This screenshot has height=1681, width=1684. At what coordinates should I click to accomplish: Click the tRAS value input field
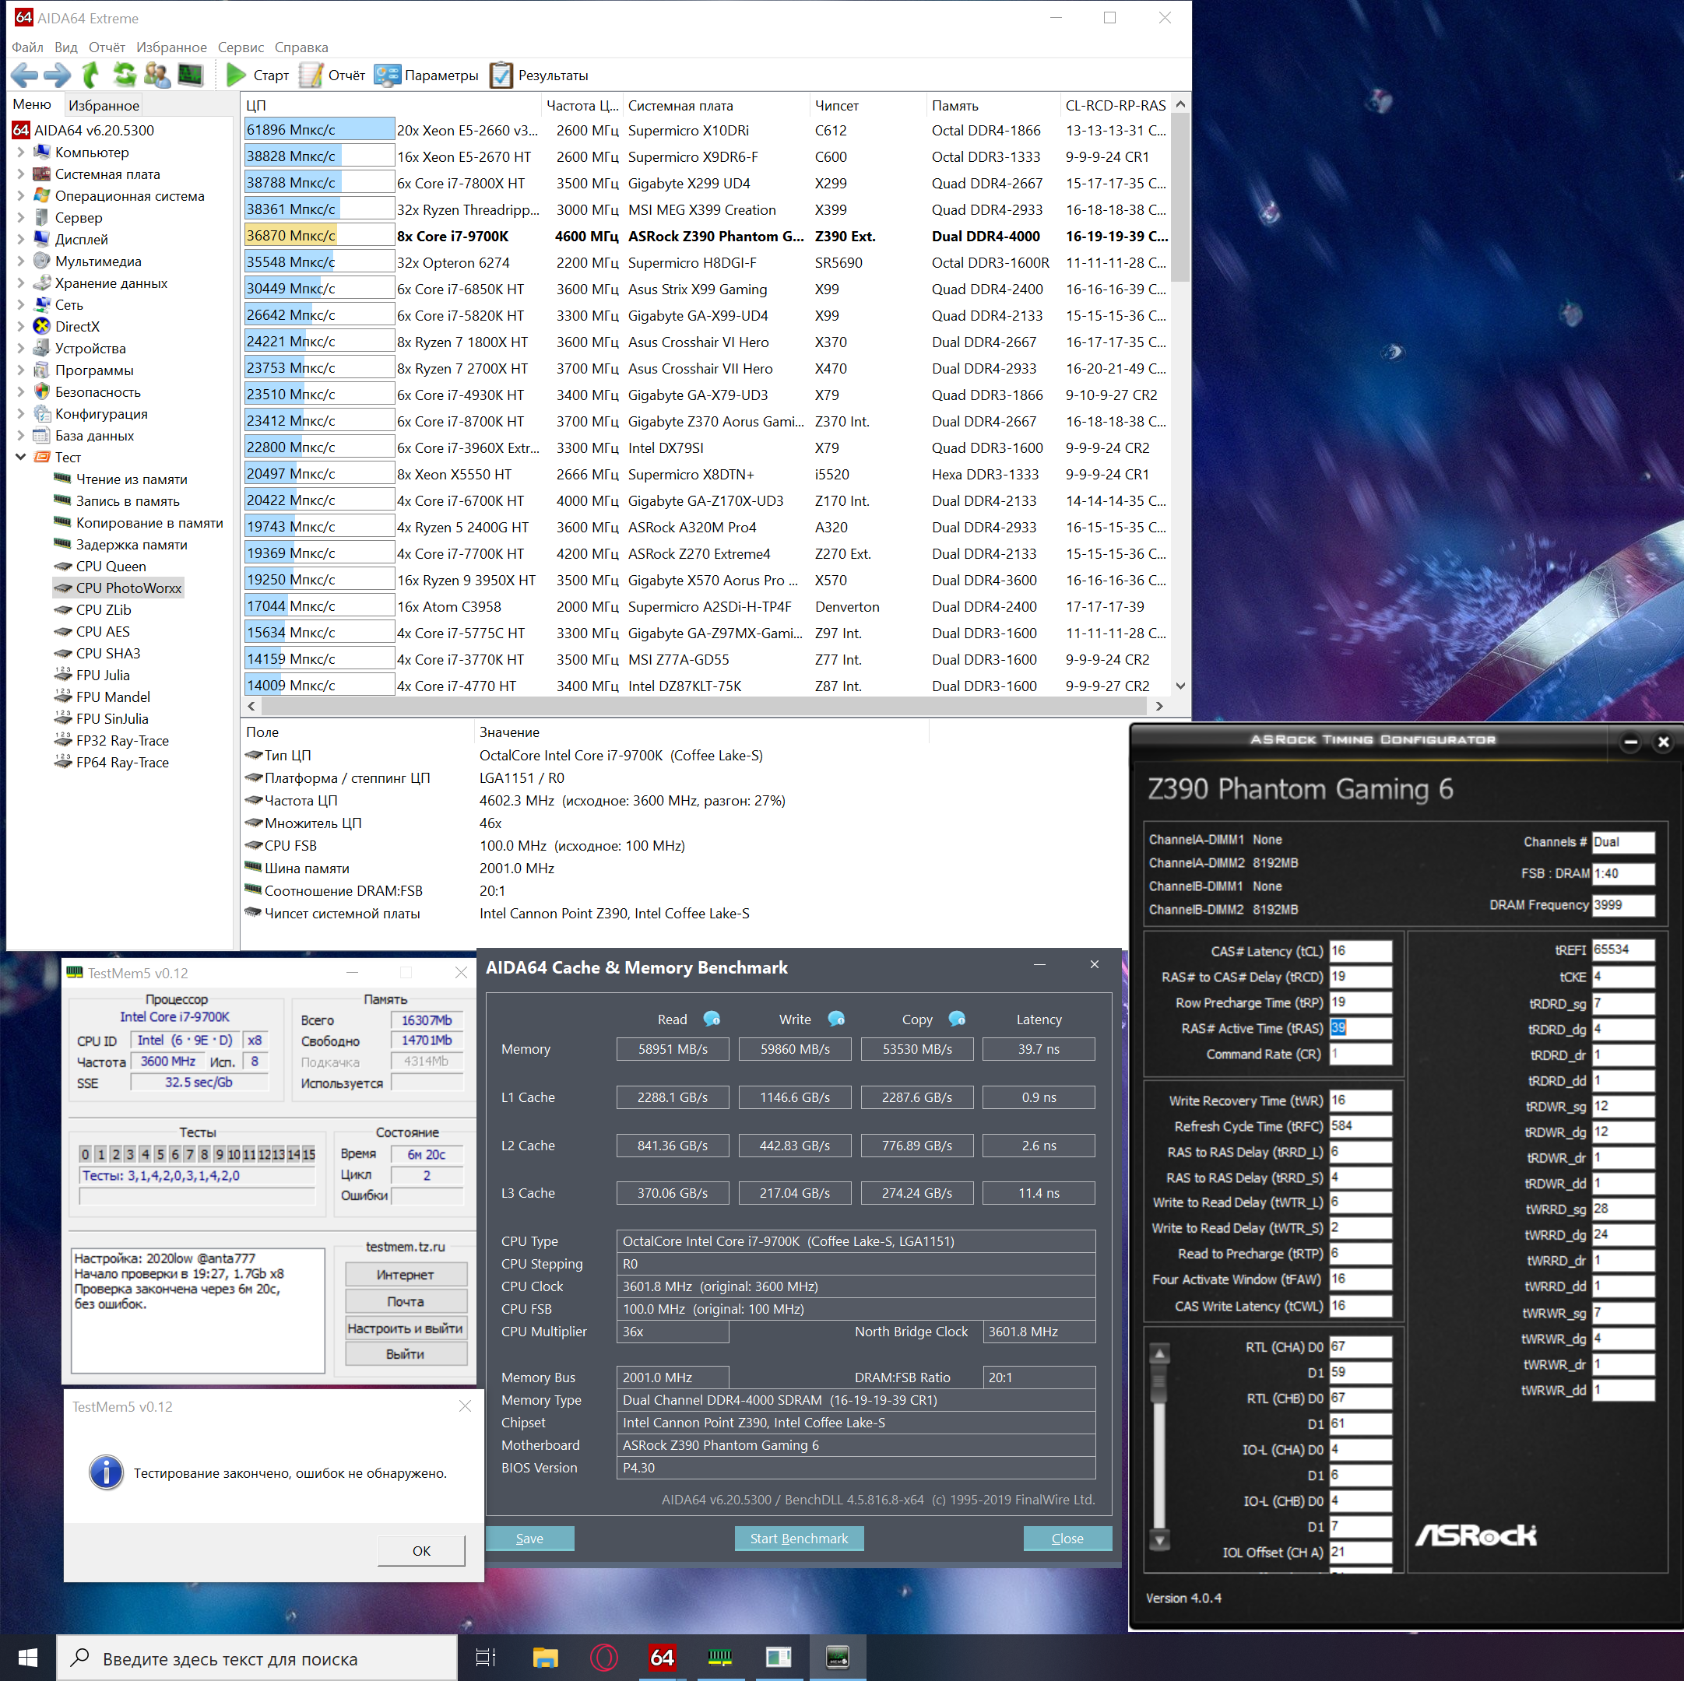1360,1028
